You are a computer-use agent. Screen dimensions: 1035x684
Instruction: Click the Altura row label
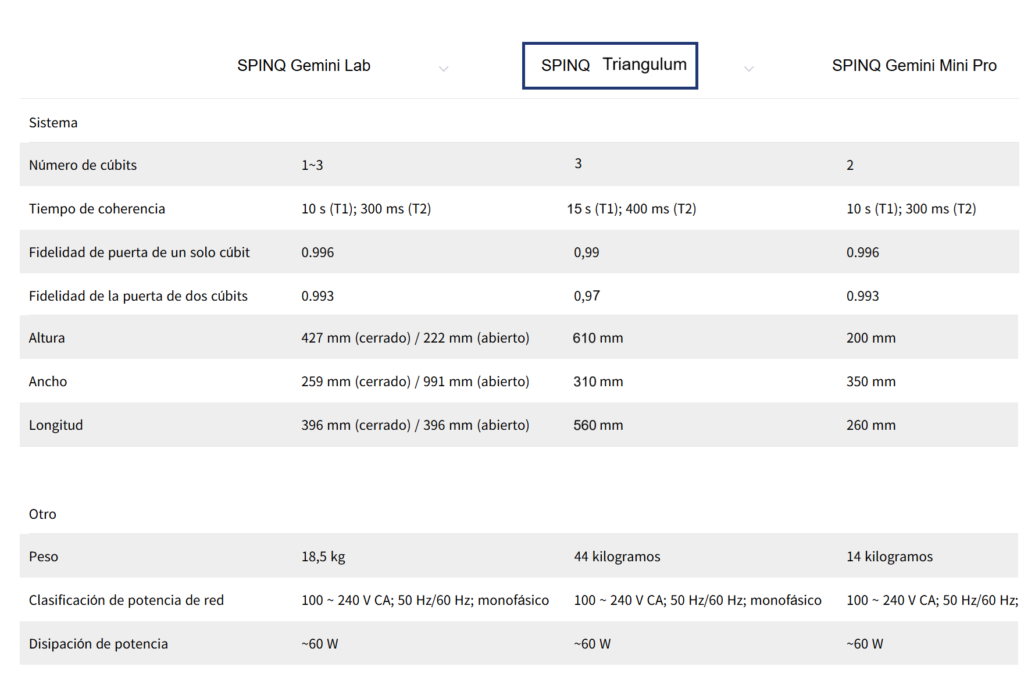click(47, 338)
